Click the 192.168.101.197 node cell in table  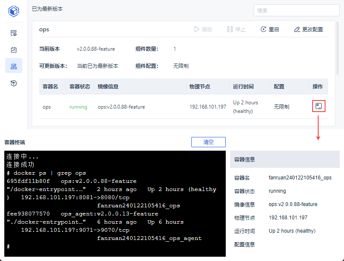208,107
